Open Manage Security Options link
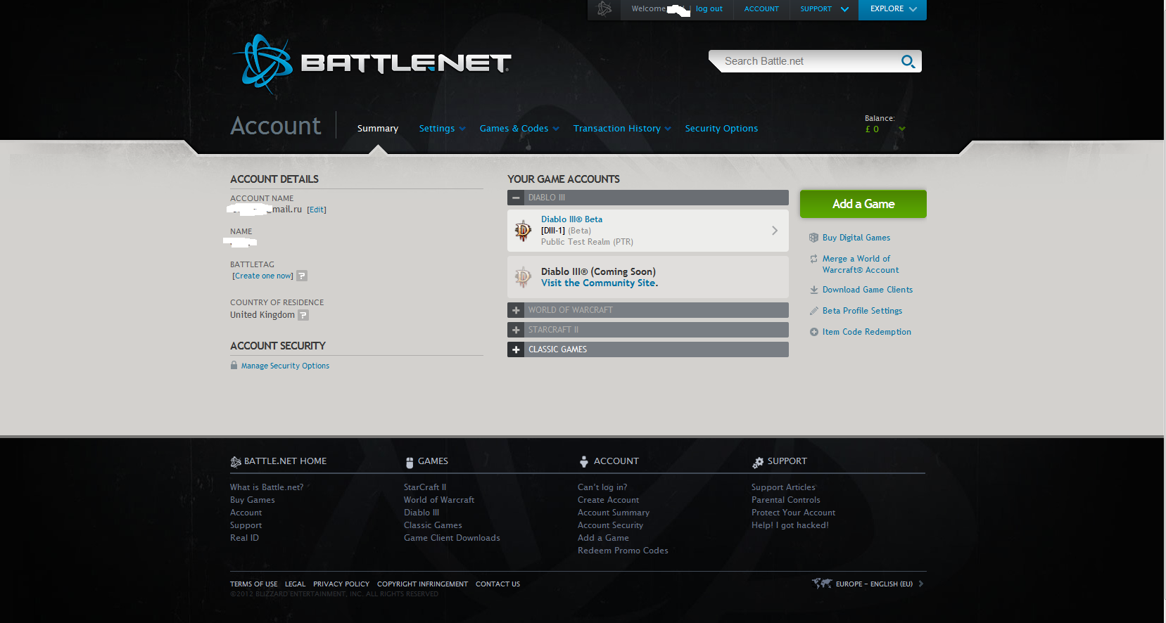This screenshot has height=623, width=1166. coord(285,366)
